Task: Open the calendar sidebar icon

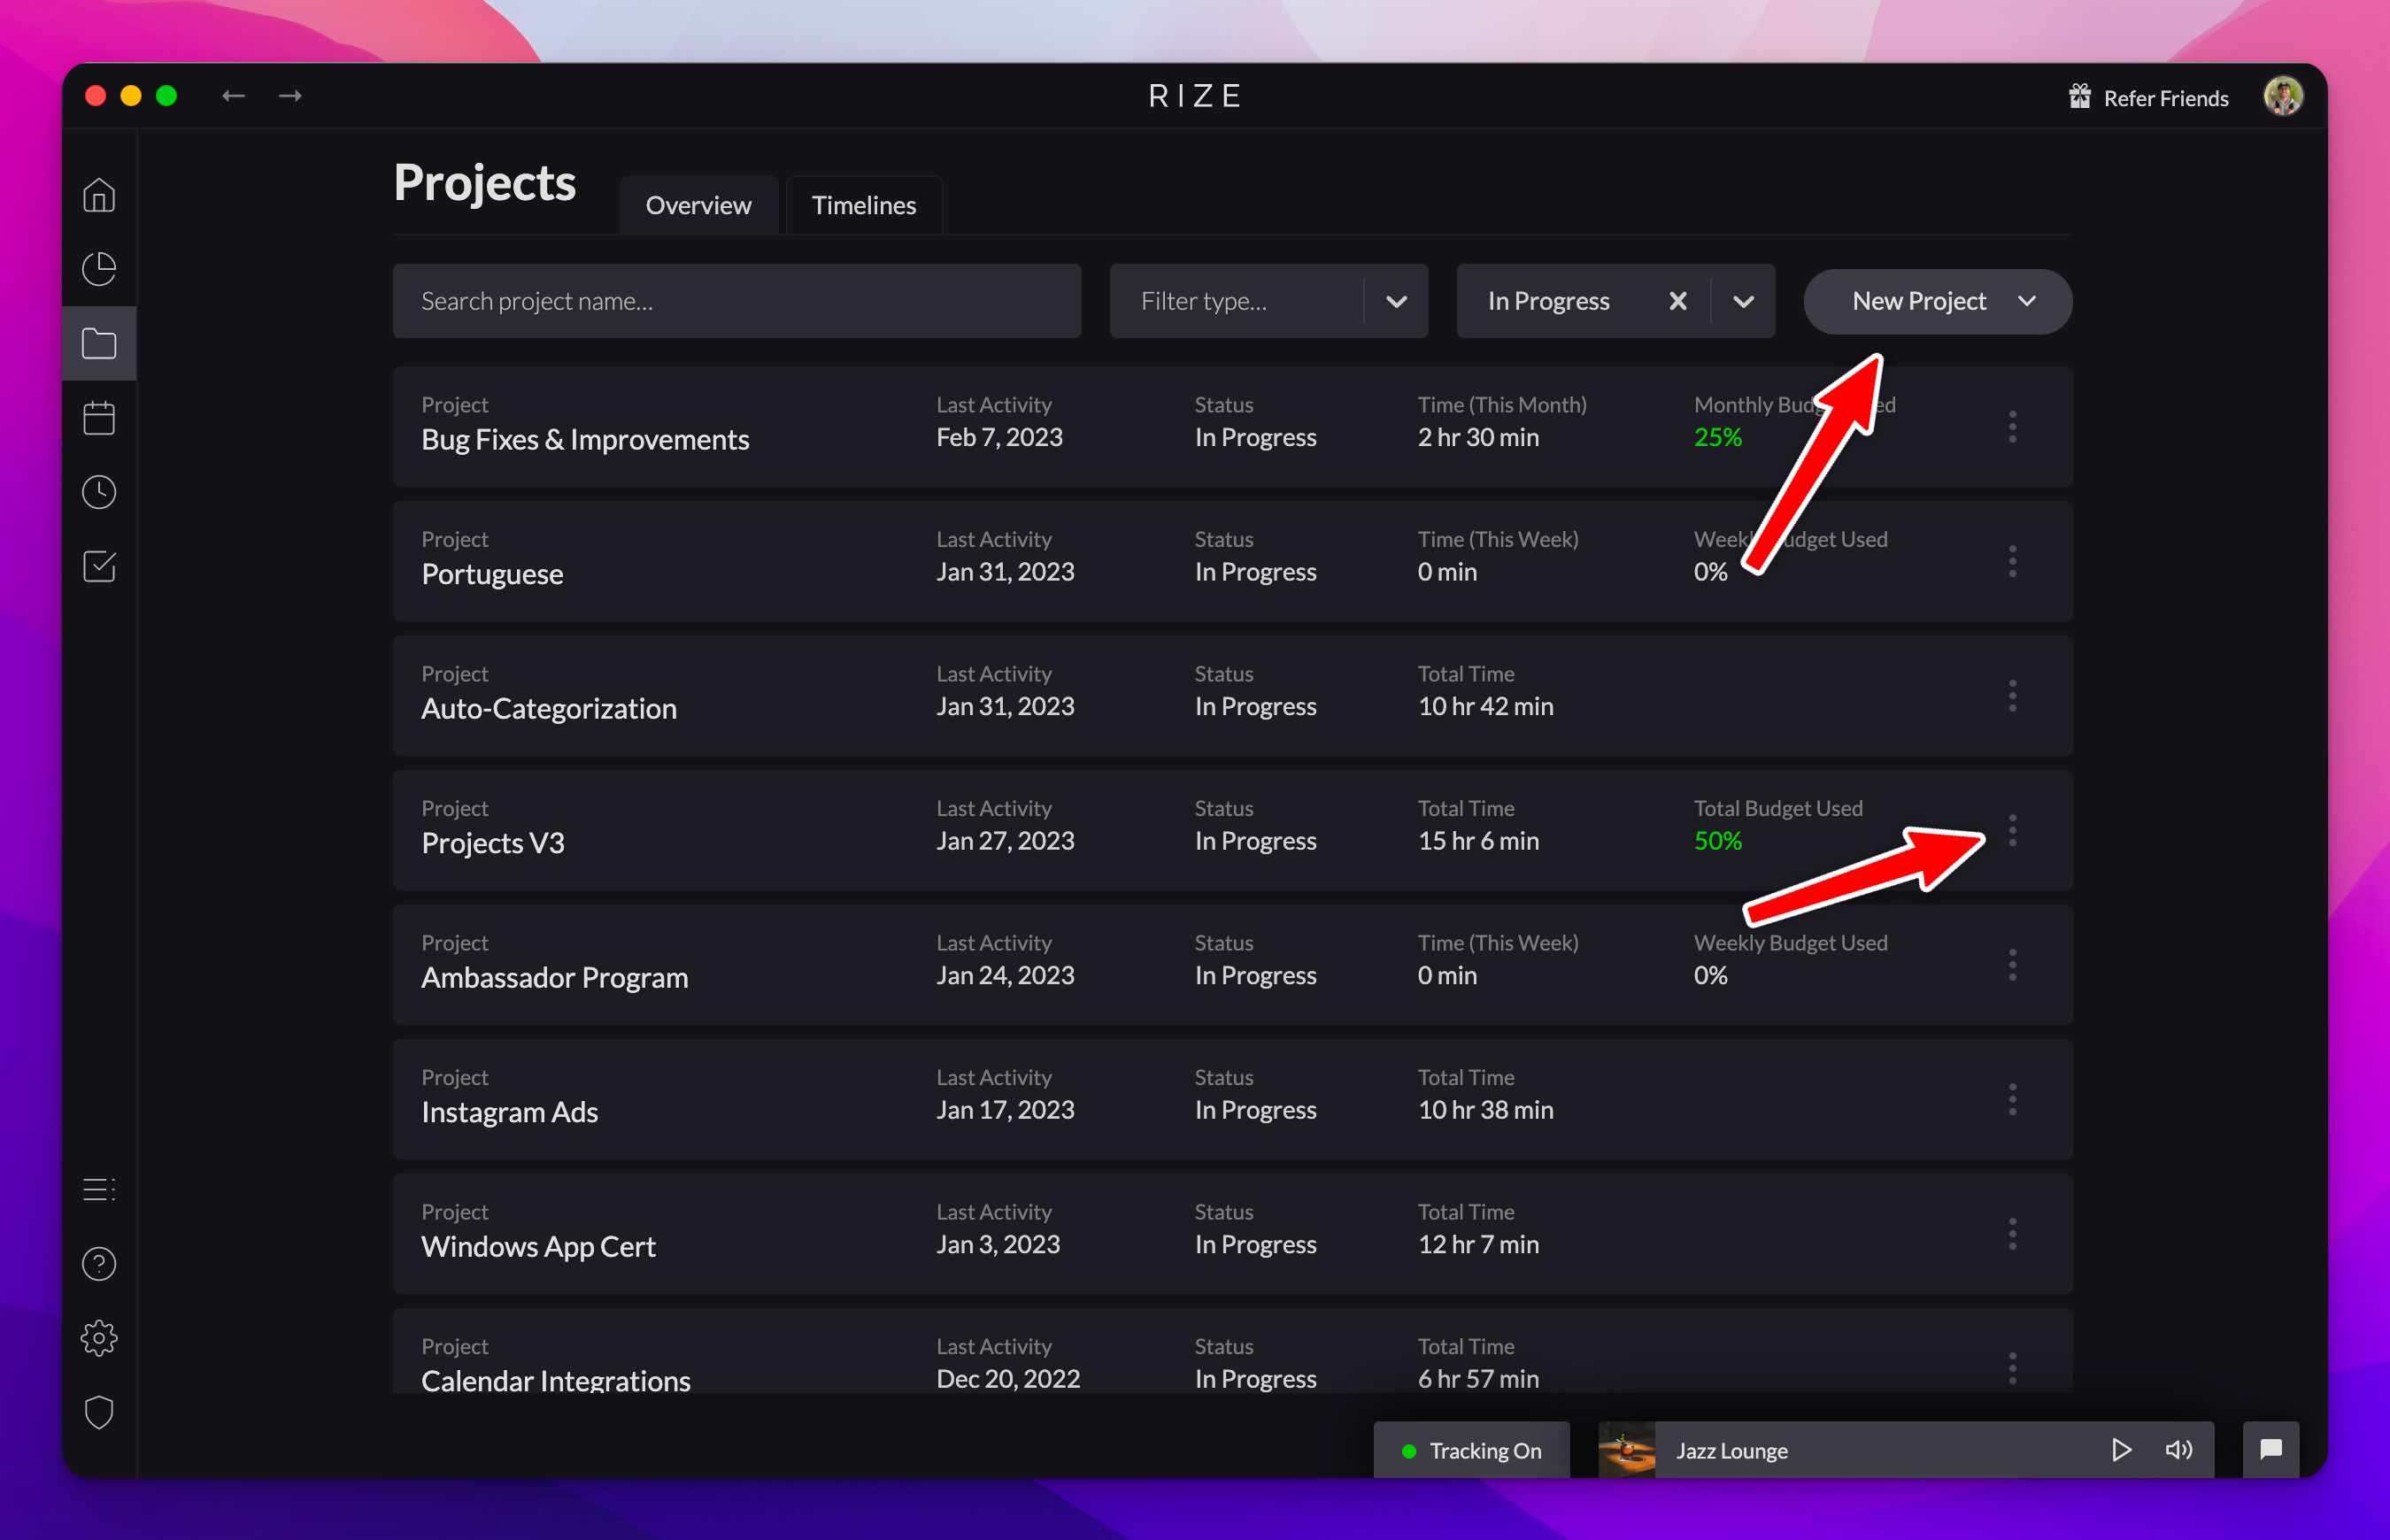Action: [x=99, y=417]
